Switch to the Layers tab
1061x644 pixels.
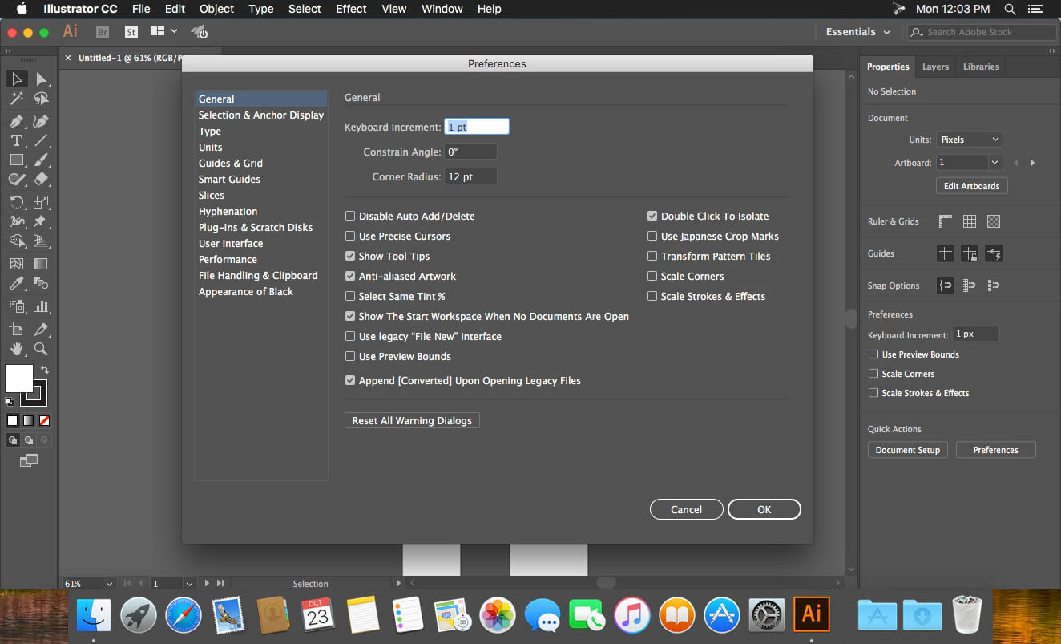click(935, 67)
